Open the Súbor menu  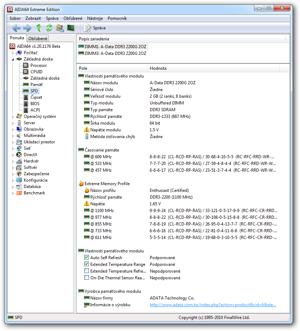15,18
